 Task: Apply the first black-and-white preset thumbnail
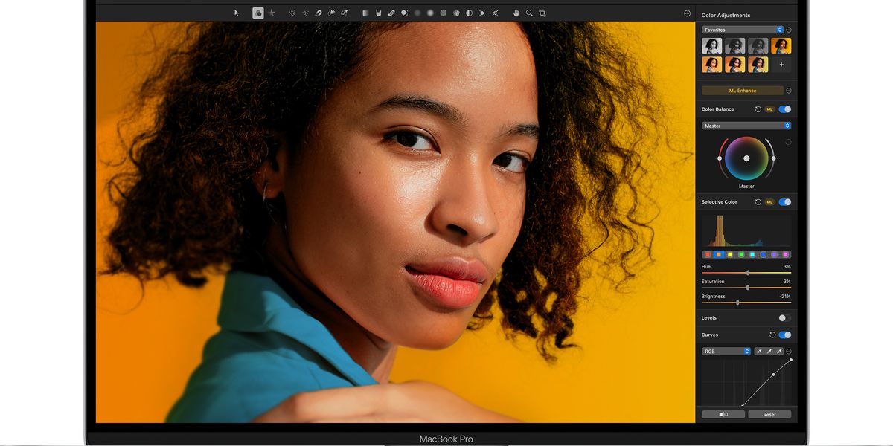pos(712,46)
